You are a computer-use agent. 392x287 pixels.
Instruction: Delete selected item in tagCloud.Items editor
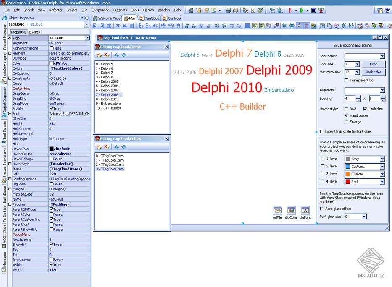(107, 55)
